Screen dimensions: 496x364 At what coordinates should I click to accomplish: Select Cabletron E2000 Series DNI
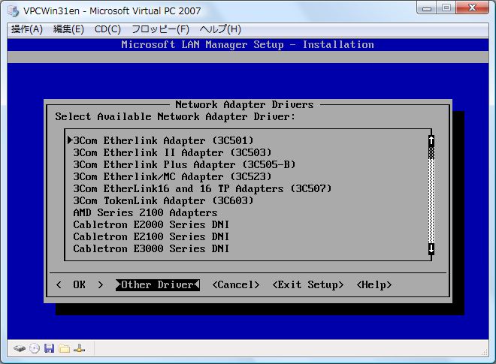click(x=151, y=224)
